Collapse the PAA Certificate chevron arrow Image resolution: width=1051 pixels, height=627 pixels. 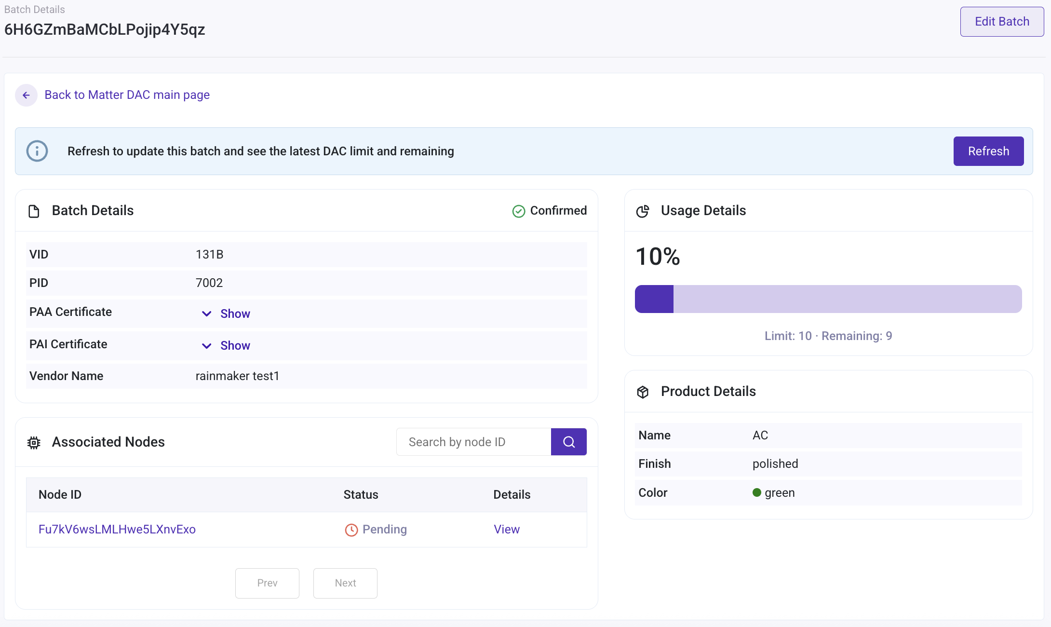pyautogui.click(x=207, y=313)
